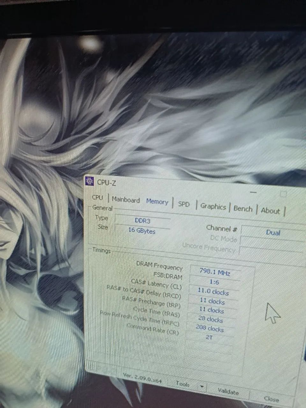The height and width of the screenshot is (408, 306).
Task: Click the Close button at the bottom
Action: pyautogui.click(x=271, y=398)
